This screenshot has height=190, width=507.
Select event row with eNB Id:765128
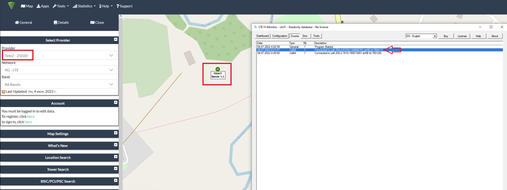379,53
